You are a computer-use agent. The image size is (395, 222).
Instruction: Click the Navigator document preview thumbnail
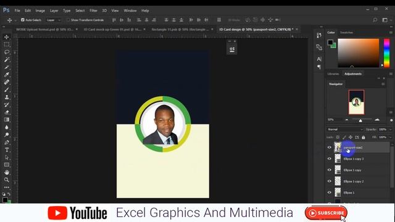click(x=356, y=102)
